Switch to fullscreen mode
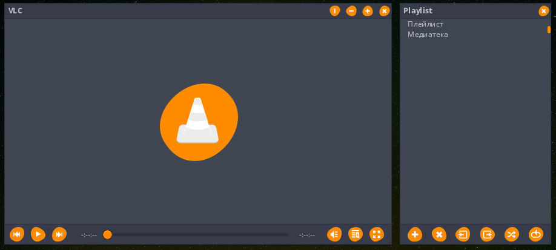Screen dimensions: 556x250 (377, 234)
